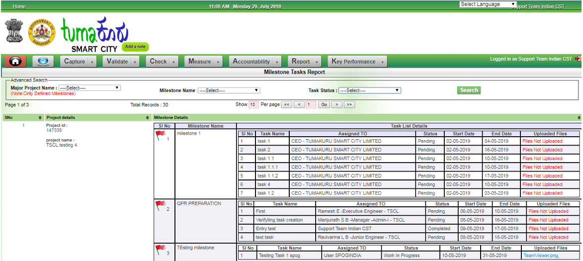Screen dimensions: 583x261
Task: Click the Home icon button in navbar
Action: [15, 61]
